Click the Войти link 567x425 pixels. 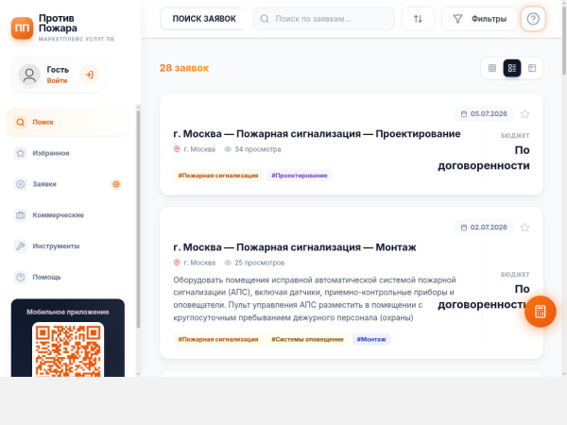click(57, 80)
